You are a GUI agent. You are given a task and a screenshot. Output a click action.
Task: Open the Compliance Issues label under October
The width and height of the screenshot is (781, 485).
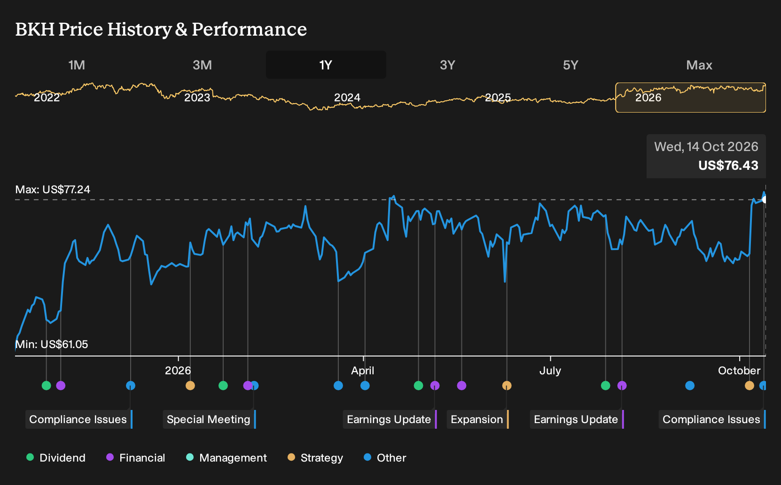point(712,419)
